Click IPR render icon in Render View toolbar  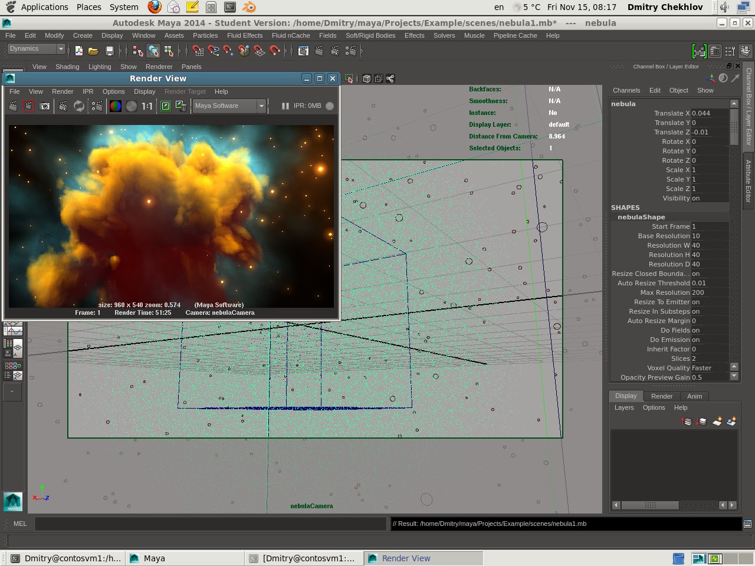[63, 106]
